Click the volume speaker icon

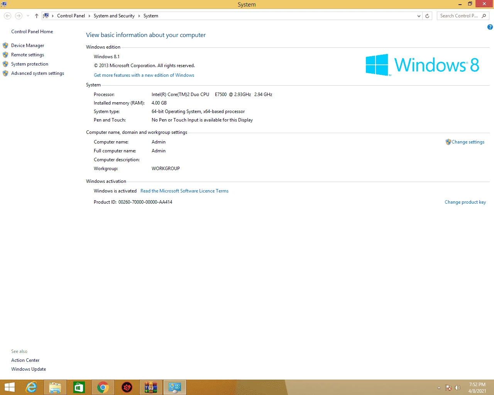tap(458, 388)
